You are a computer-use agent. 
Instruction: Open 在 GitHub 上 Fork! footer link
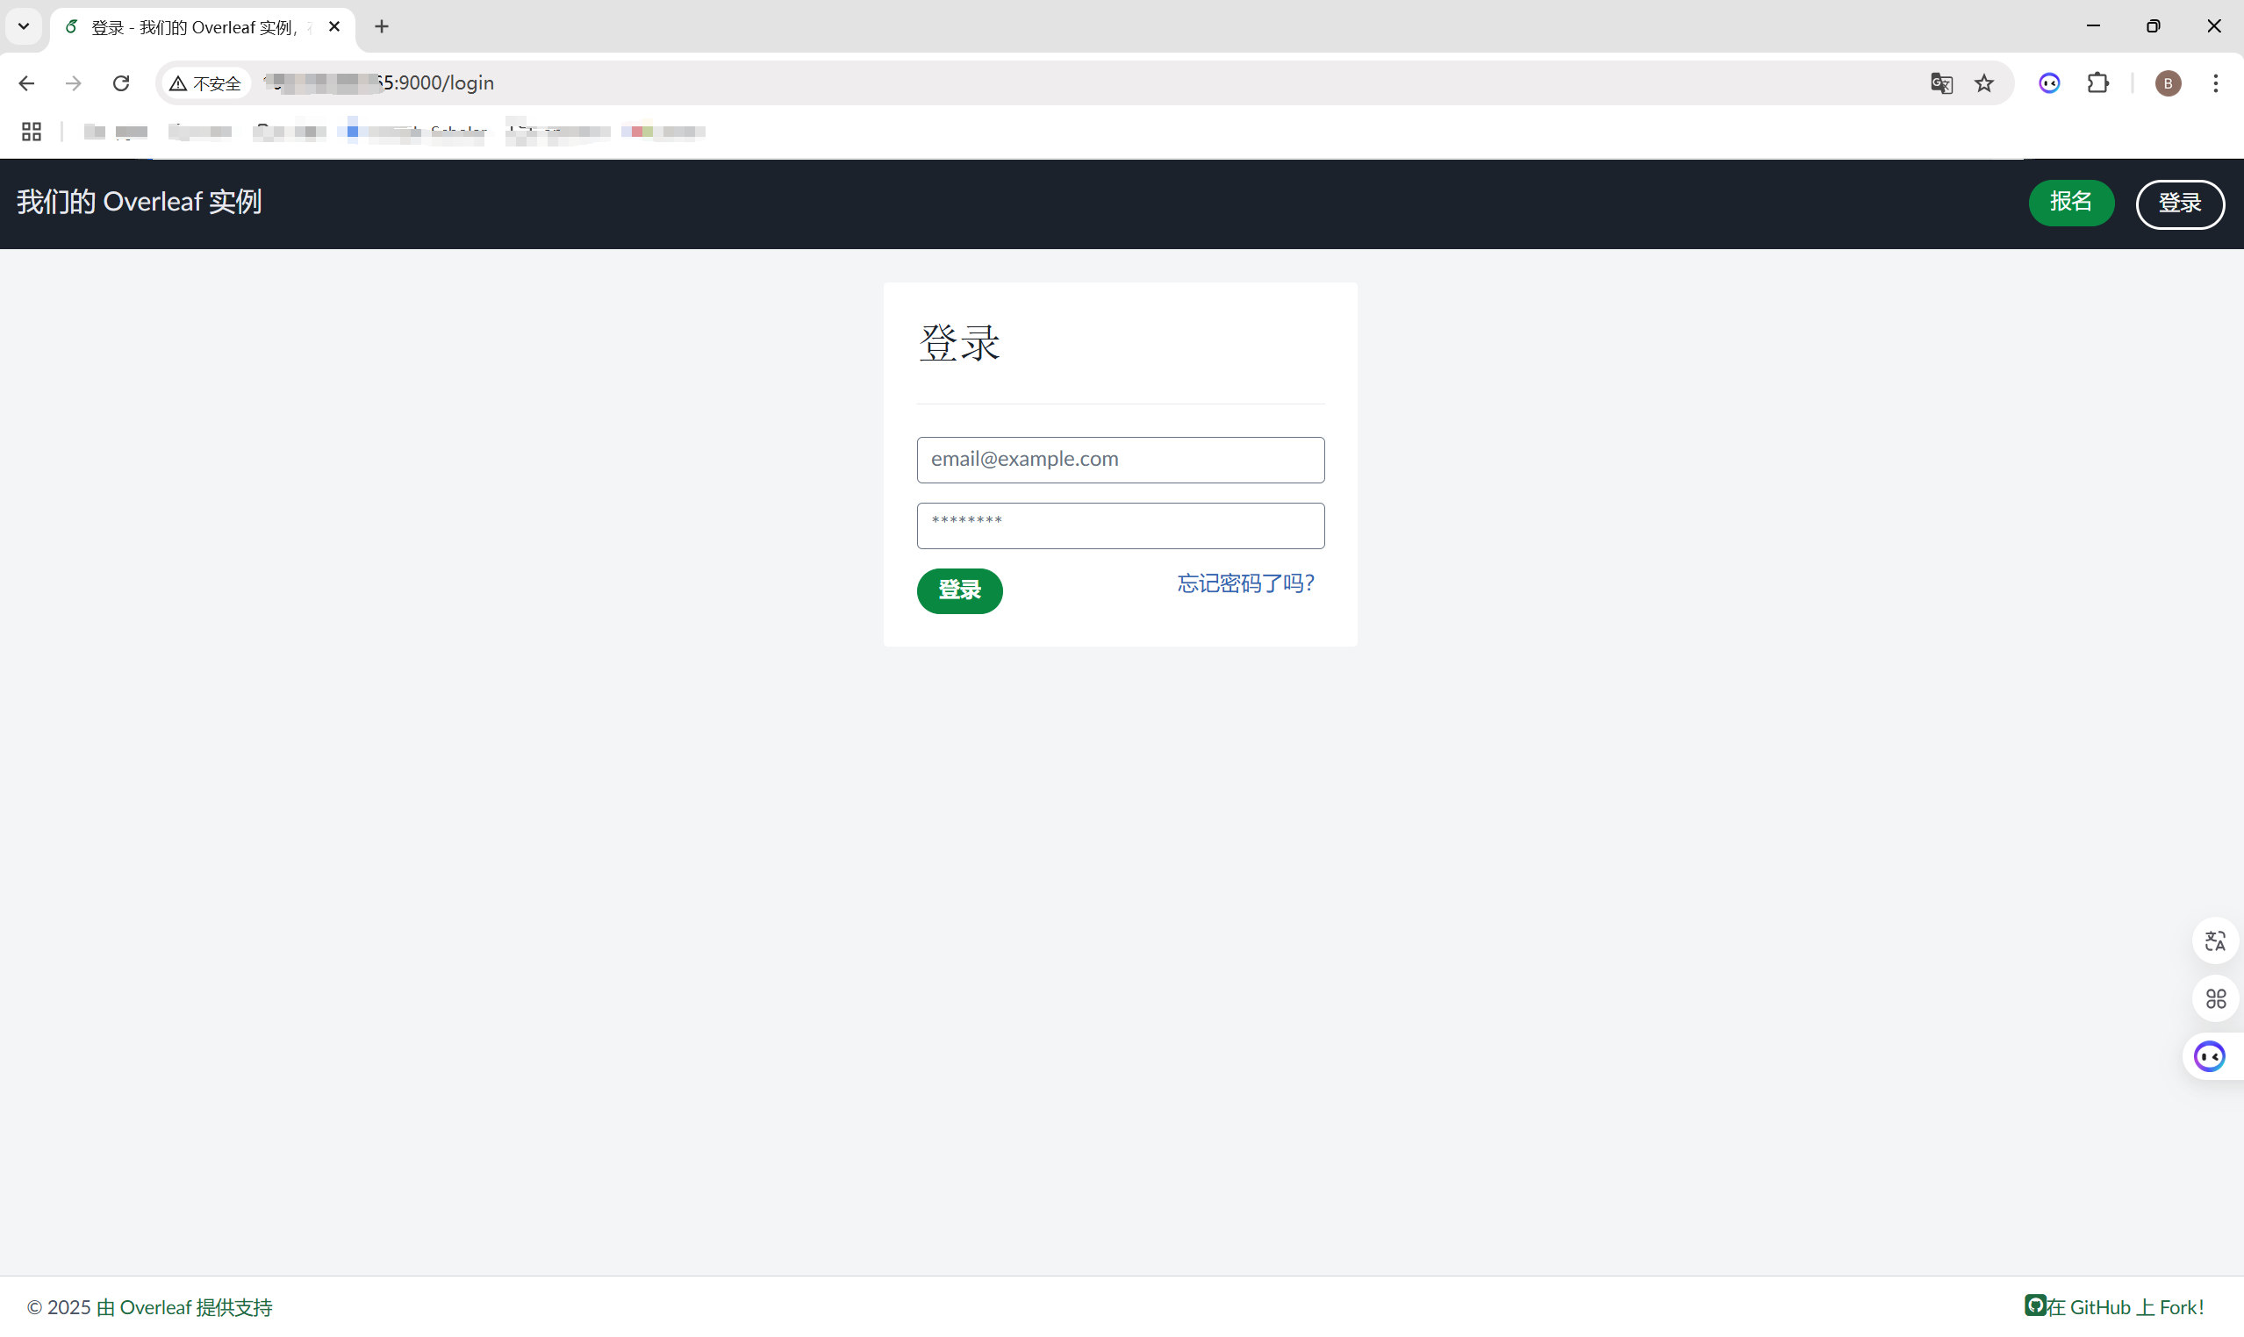coord(2114,1306)
